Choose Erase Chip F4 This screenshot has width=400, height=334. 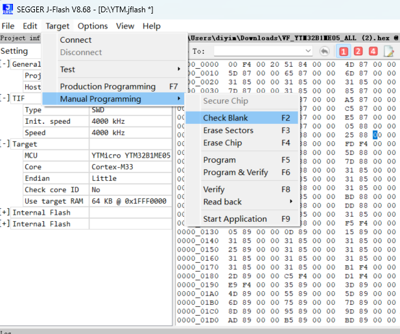(242, 143)
